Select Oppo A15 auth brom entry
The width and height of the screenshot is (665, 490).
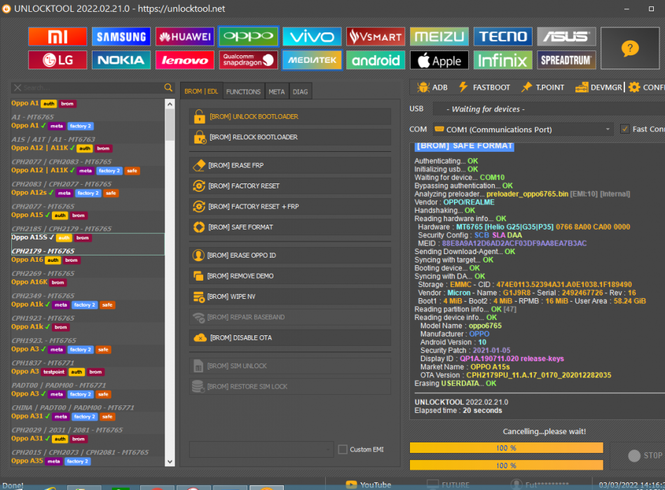click(88, 222)
